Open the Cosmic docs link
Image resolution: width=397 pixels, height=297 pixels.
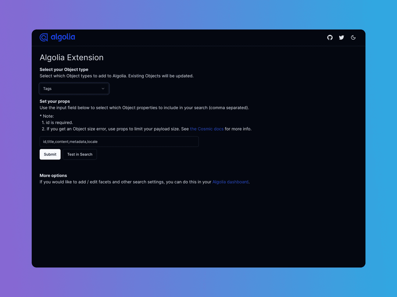click(207, 129)
